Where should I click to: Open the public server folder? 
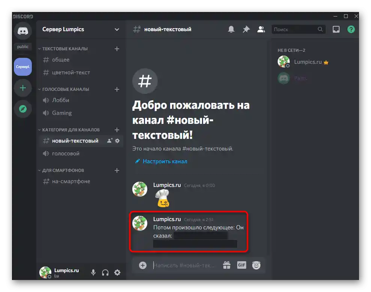(23, 47)
